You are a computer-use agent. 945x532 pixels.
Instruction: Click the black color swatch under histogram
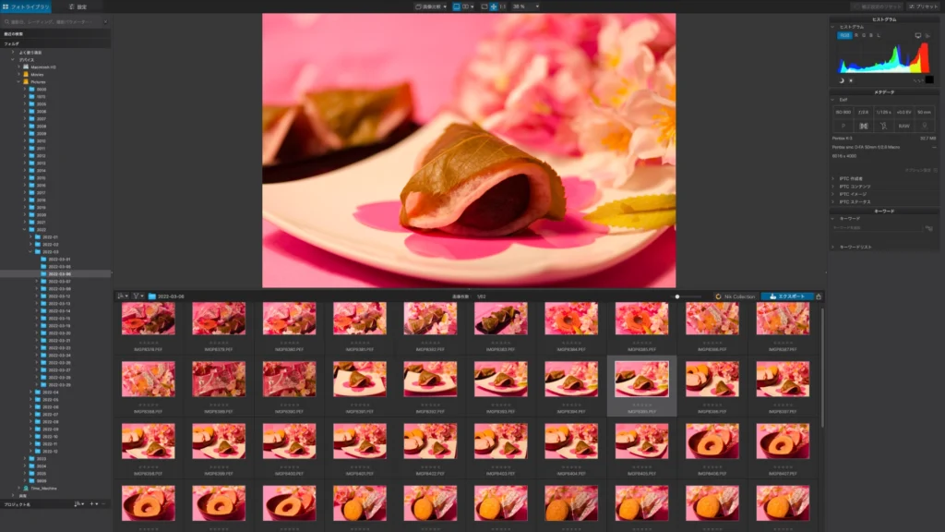click(x=929, y=80)
